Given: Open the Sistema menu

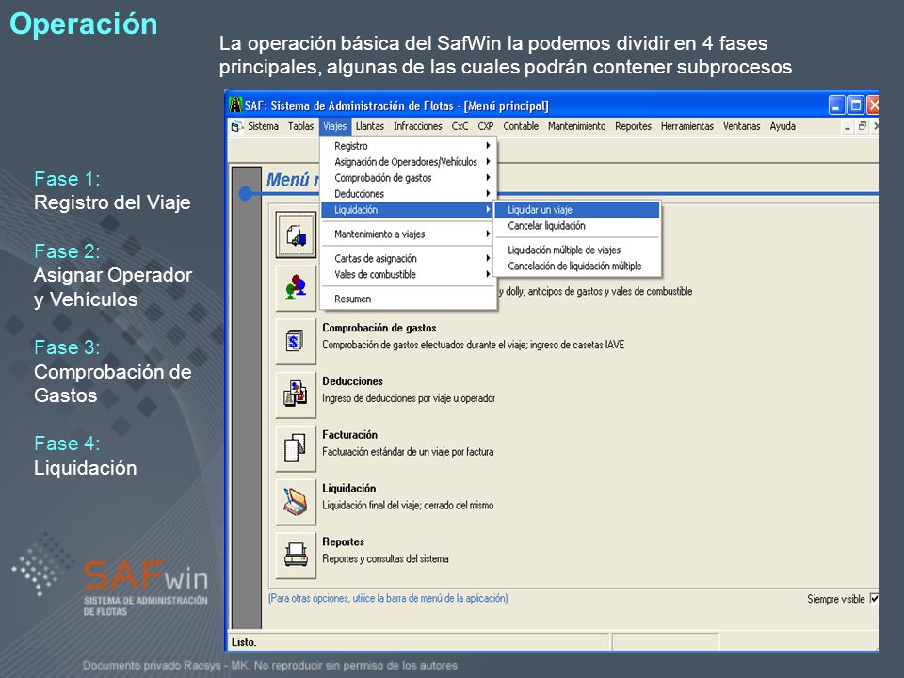Looking at the screenshot, I should click(263, 126).
